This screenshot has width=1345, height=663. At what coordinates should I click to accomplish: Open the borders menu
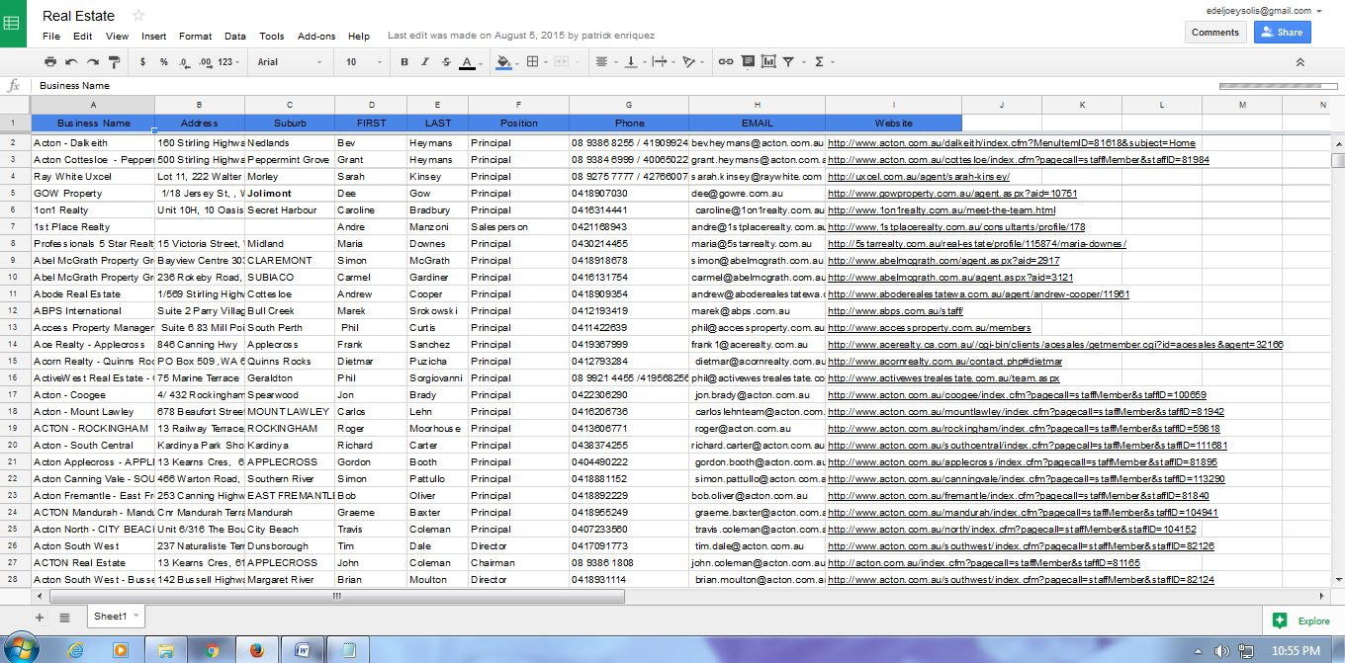point(535,61)
